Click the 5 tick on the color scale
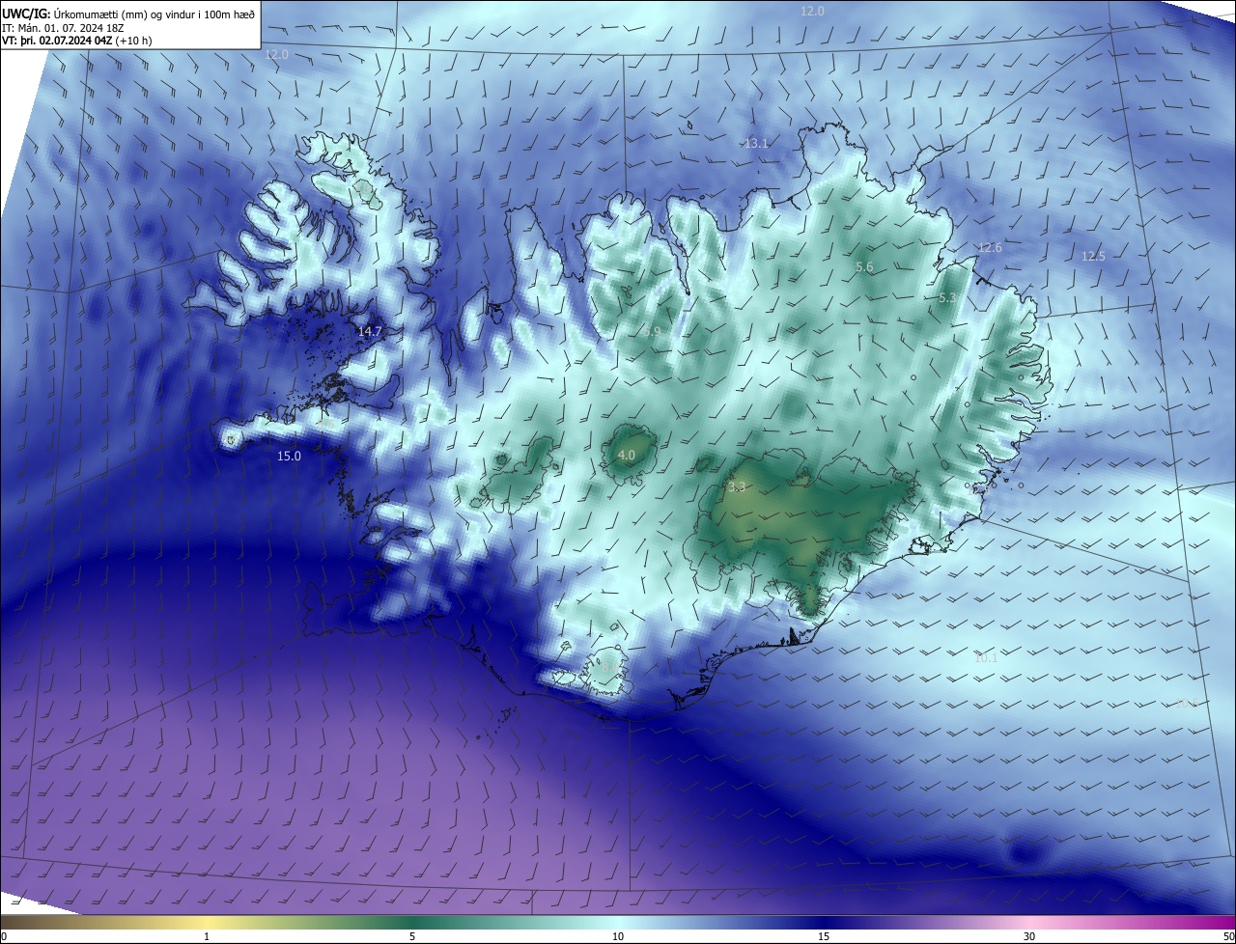 (412, 936)
